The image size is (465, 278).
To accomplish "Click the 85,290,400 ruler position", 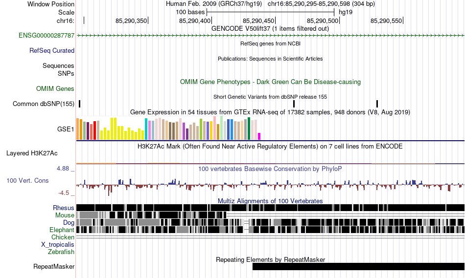I will click(195, 21).
